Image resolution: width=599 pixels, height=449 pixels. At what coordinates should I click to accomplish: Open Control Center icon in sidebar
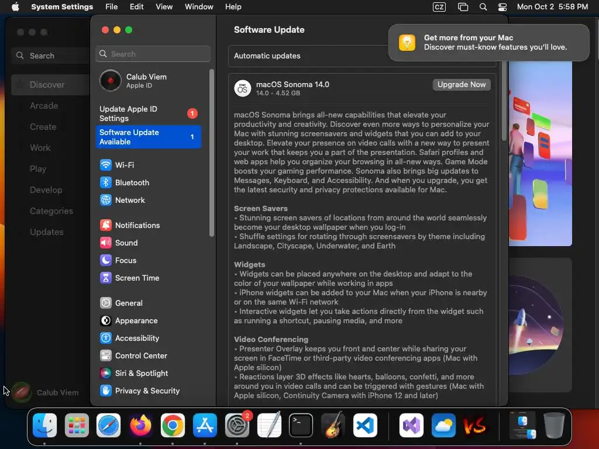(105, 356)
